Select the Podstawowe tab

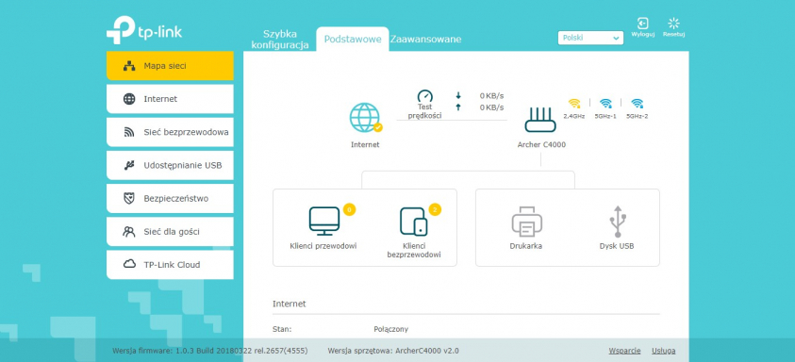pyautogui.click(x=353, y=39)
